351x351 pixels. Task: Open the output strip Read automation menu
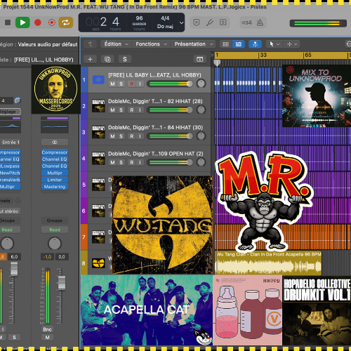coord(55,230)
